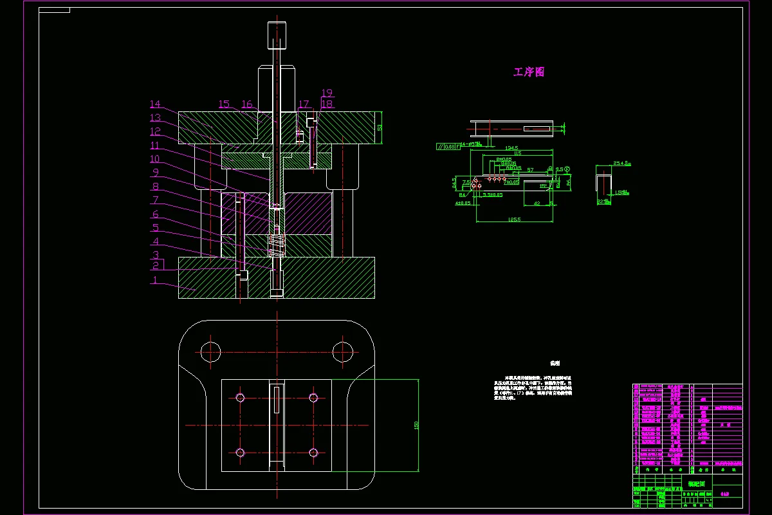Select the 工序图 heading text
Viewport: 772px width, 515px height.
[x=529, y=72]
